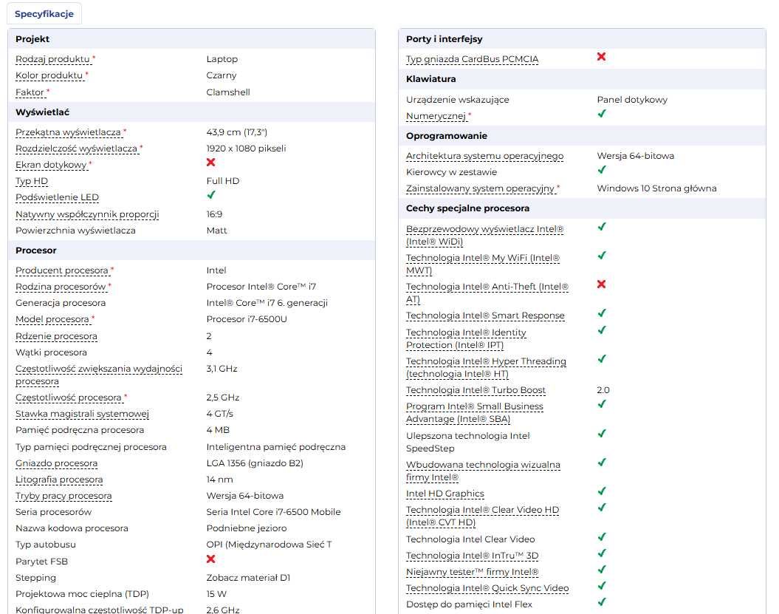Click the check for Intel Clear Video HD (CVT HD)
This screenshot has height=614, width=779.
(x=602, y=508)
